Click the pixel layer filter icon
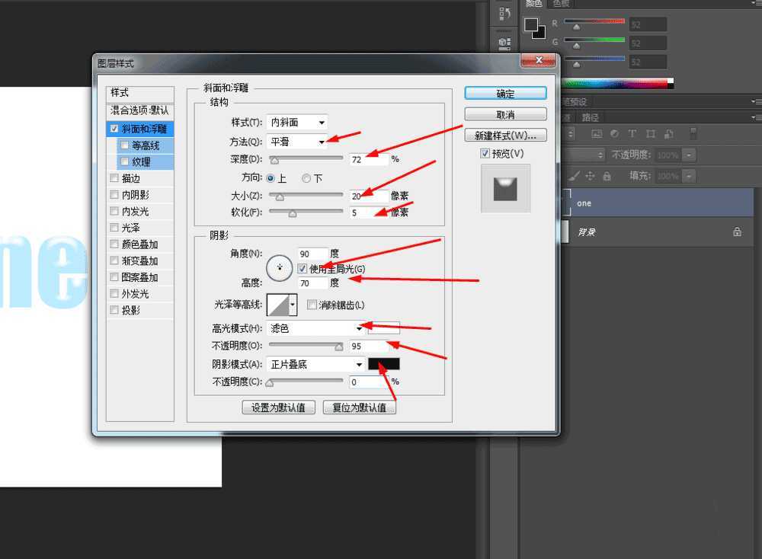The width and height of the screenshot is (762, 559). [x=597, y=133]
